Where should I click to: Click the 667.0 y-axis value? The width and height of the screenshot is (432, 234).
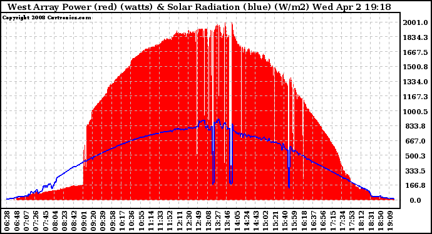click(416, 141)
